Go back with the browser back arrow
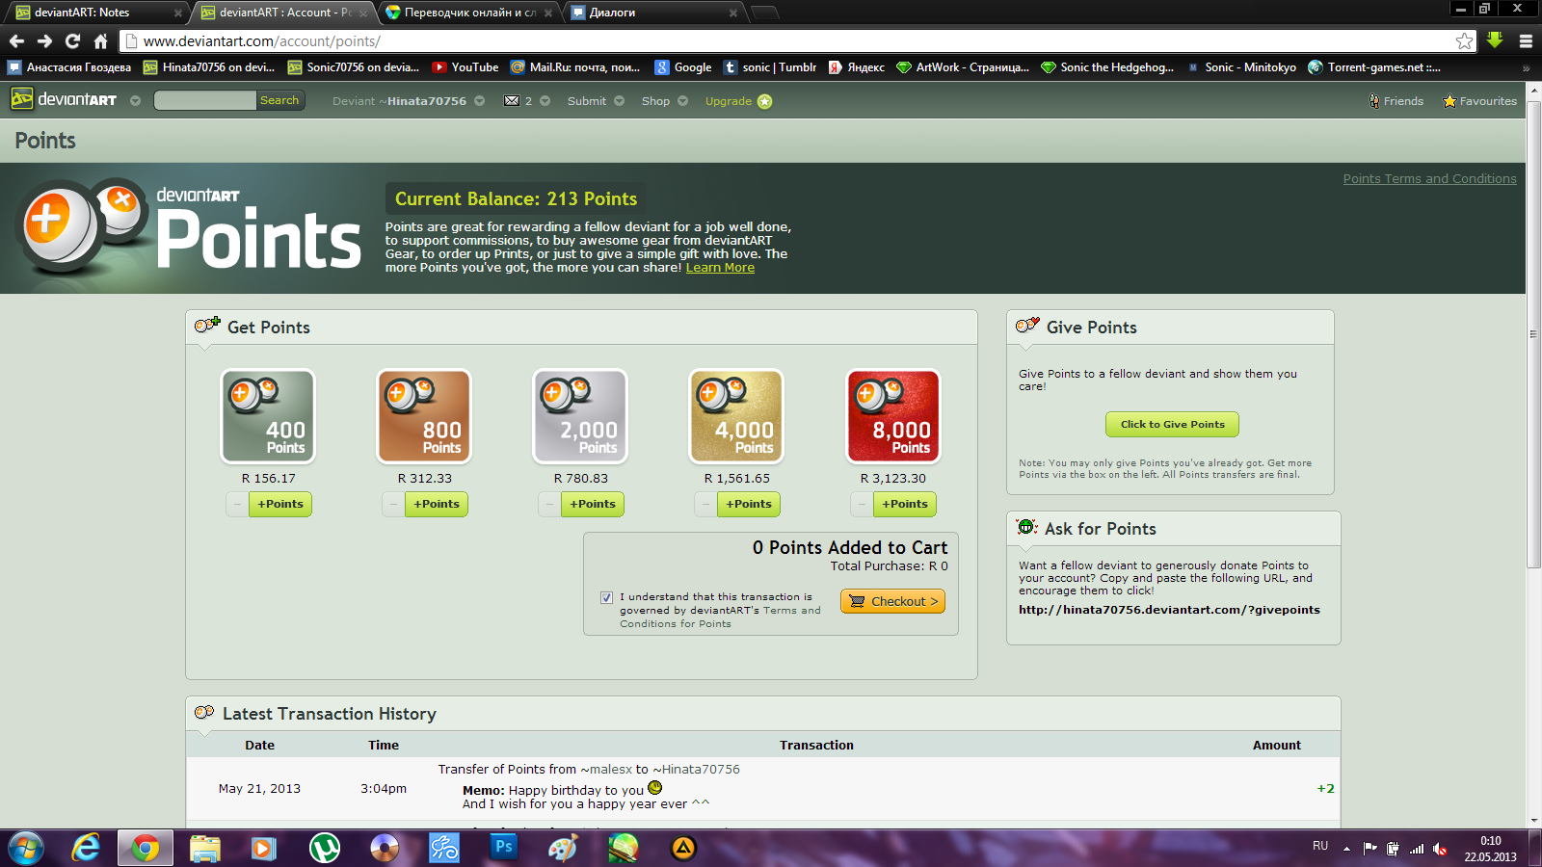Image resolution: width=1542 pixels, height=867 pixels. coord(16,40)
